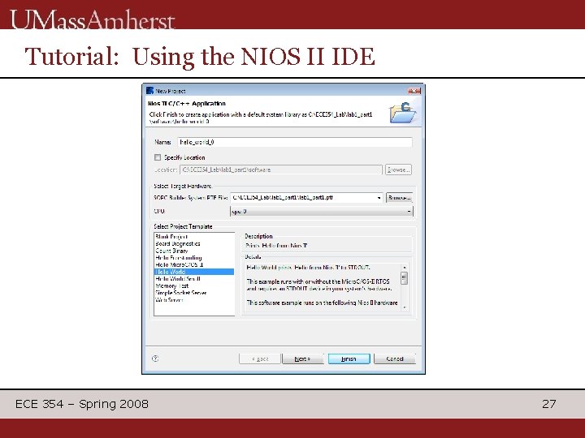Click the Details scrollbar down arrow

404,307
